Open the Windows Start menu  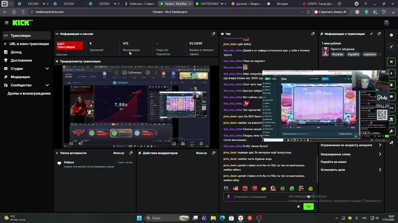(x=139, y=218)
